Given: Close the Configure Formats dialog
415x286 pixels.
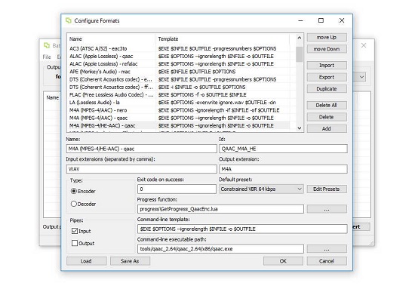Looking at the screenshot, I should click(x=342, y=20).
